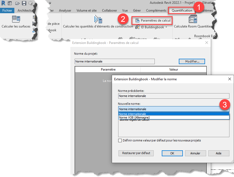Click the Save disk icon
Viewport: 234px width, 177px height.
pos(24,3)
